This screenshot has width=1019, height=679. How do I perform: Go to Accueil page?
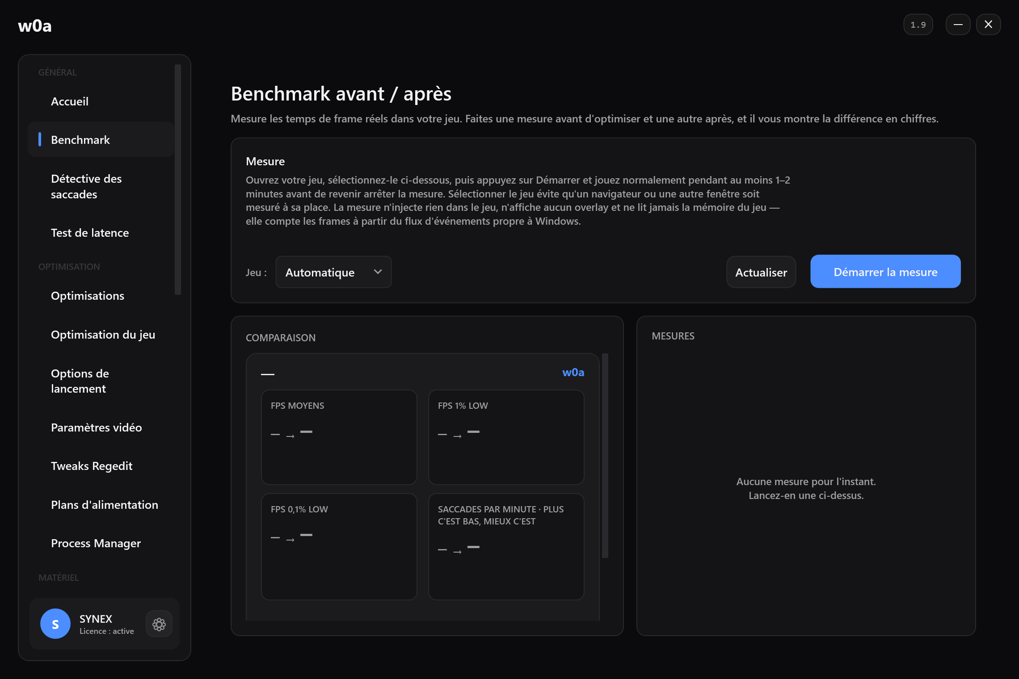coord(101,101)
